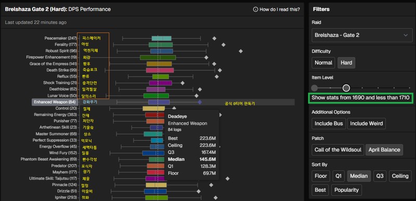Click the Punisher (77) row label
The width and height of the screenshot is (416, 201).
tap(66, 121)
